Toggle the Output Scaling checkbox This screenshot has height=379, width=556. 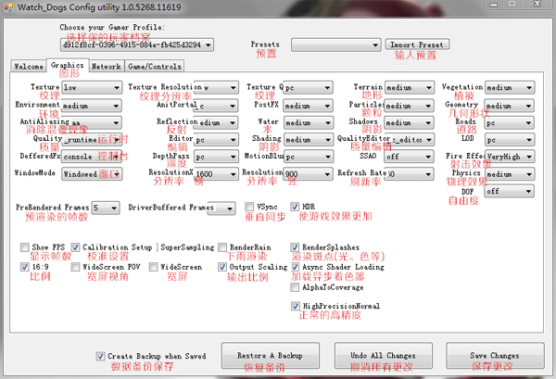click(x=222, y=267)
